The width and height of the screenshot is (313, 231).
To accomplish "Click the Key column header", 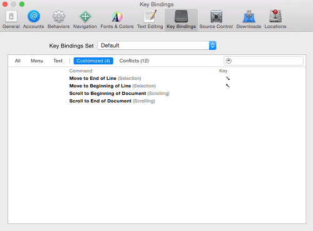I will pos(223,71).
